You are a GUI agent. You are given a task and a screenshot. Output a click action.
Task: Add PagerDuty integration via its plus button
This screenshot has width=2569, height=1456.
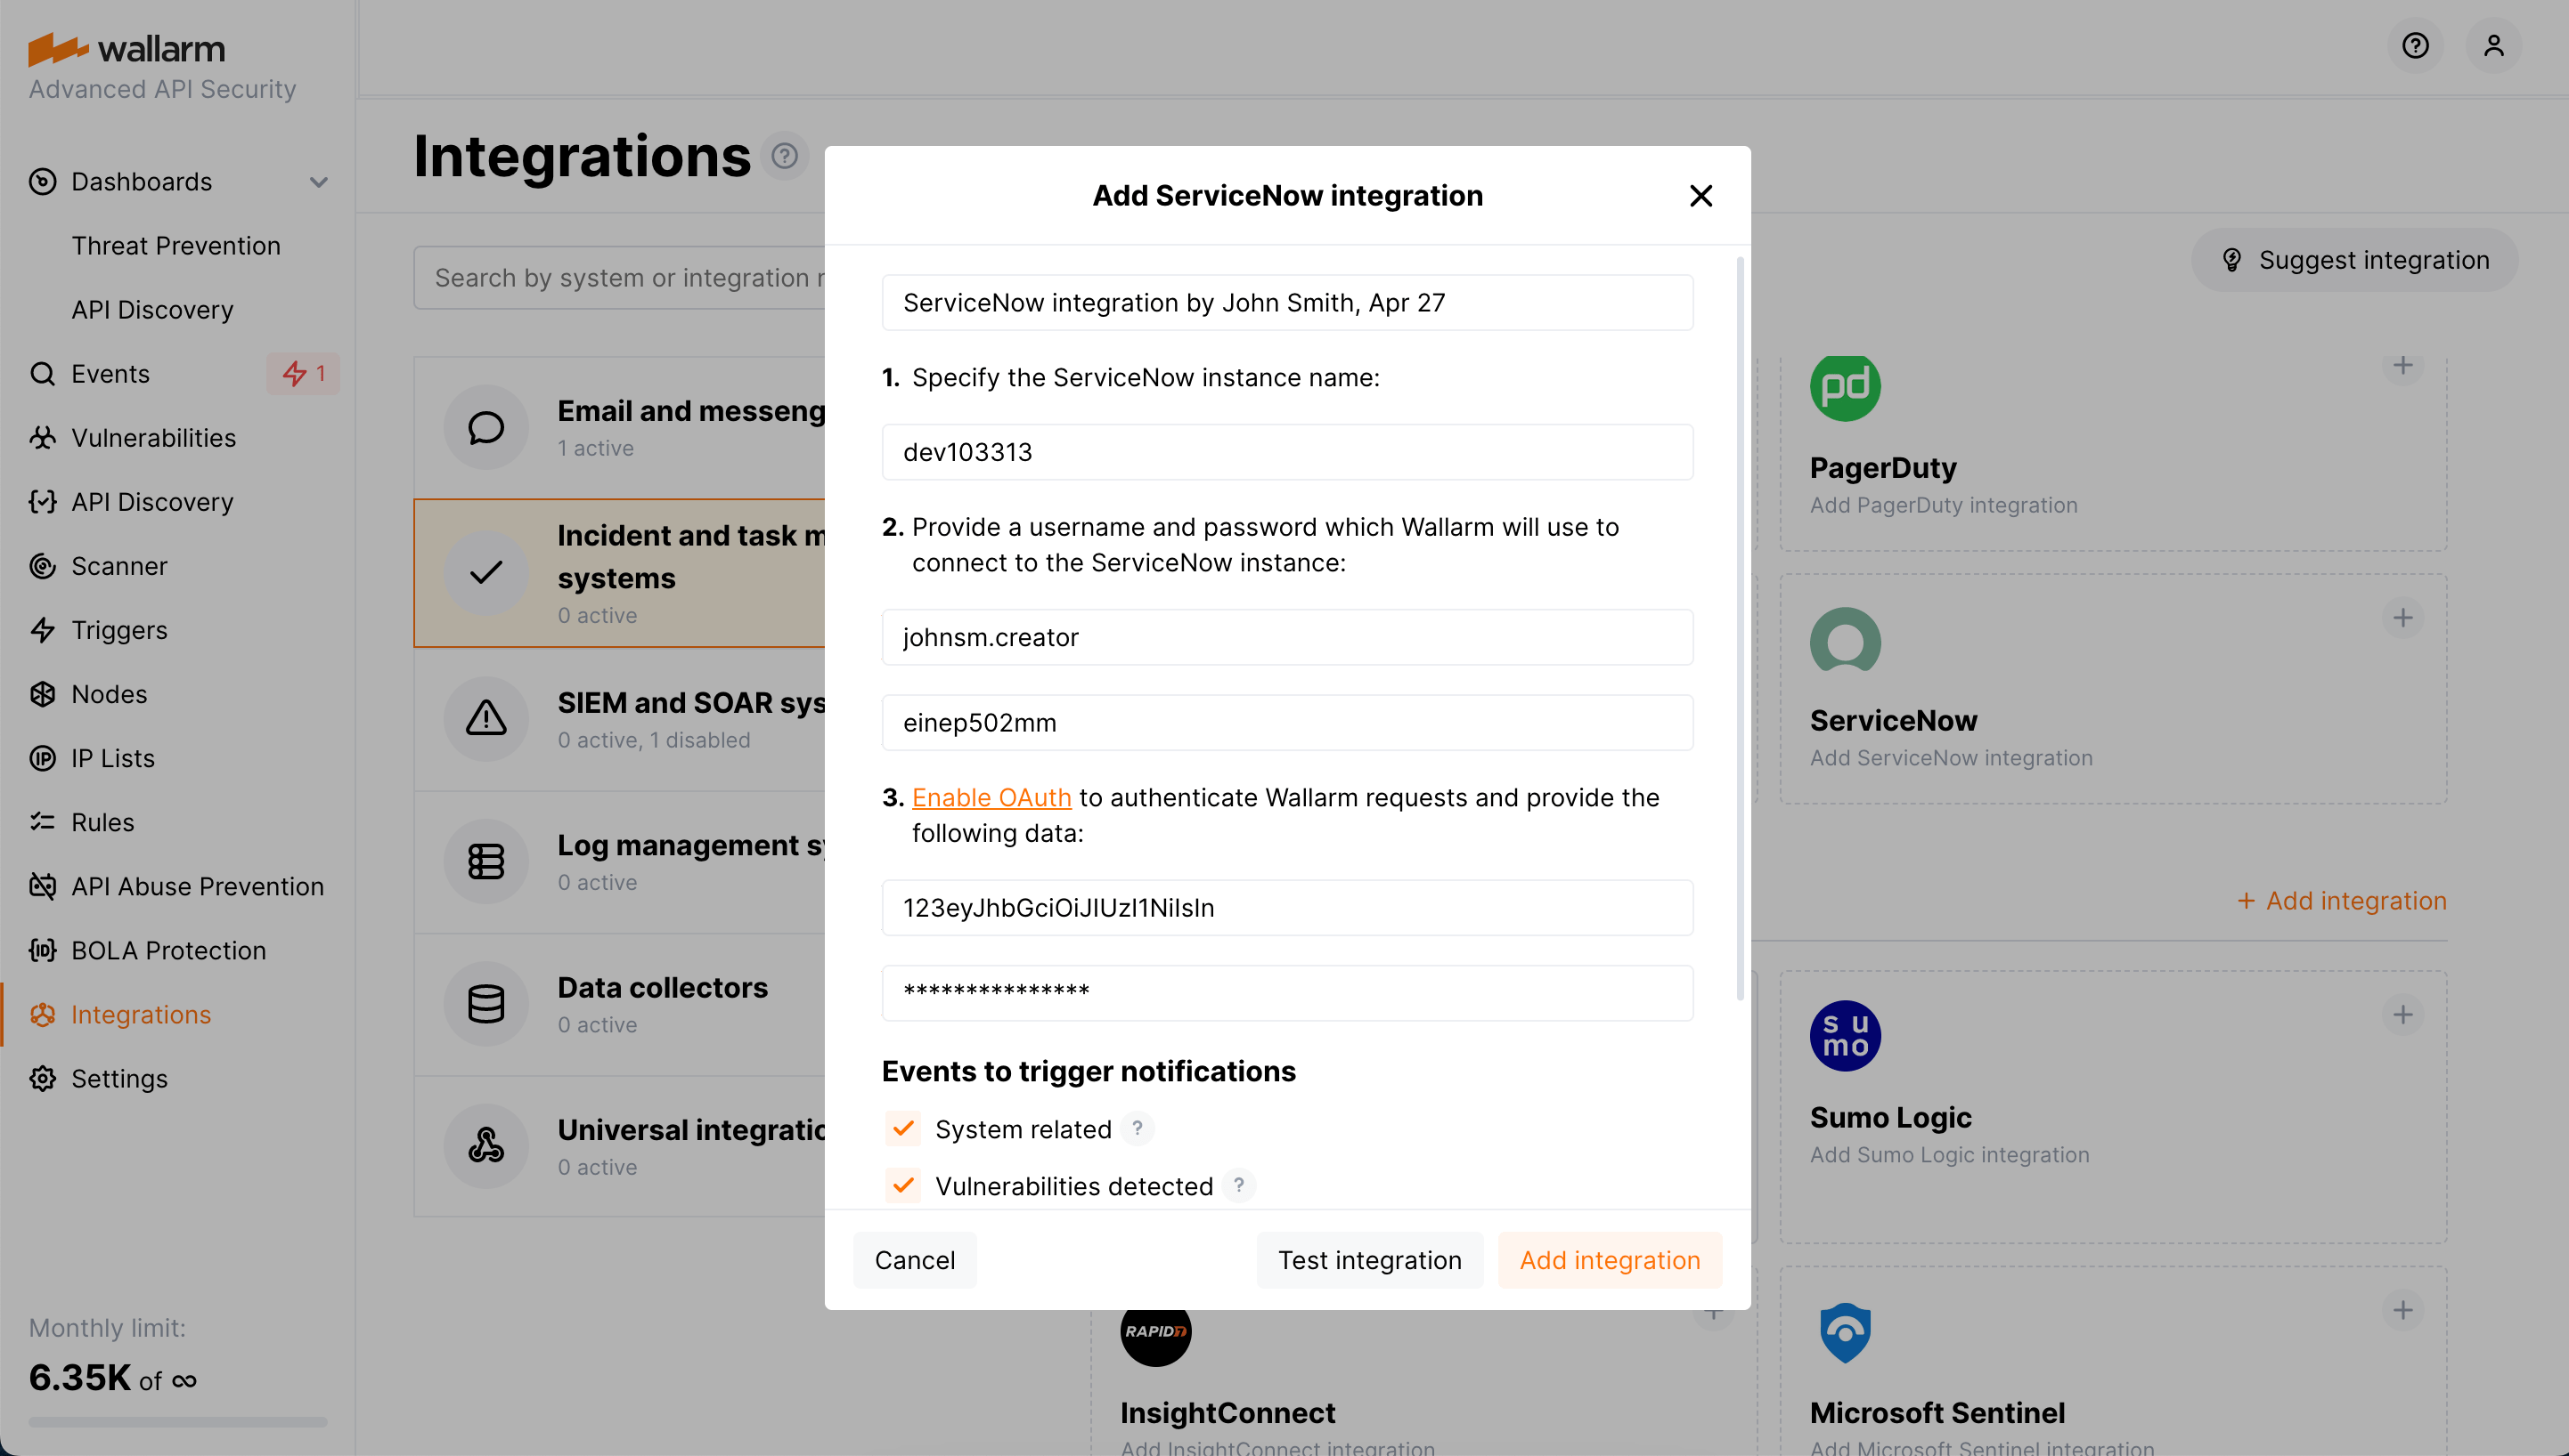tap(2405, 364)
